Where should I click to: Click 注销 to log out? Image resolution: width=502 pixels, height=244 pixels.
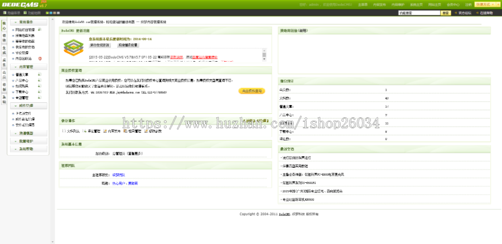[469, 5]
